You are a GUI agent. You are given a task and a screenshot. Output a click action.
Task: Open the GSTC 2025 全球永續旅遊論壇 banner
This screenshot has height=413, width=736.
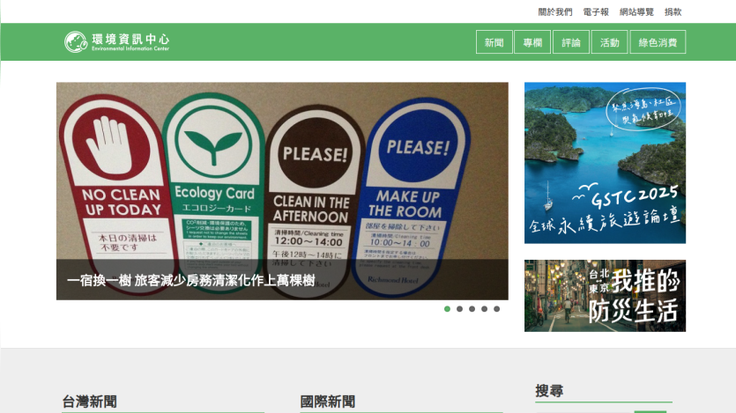point(605,163)
